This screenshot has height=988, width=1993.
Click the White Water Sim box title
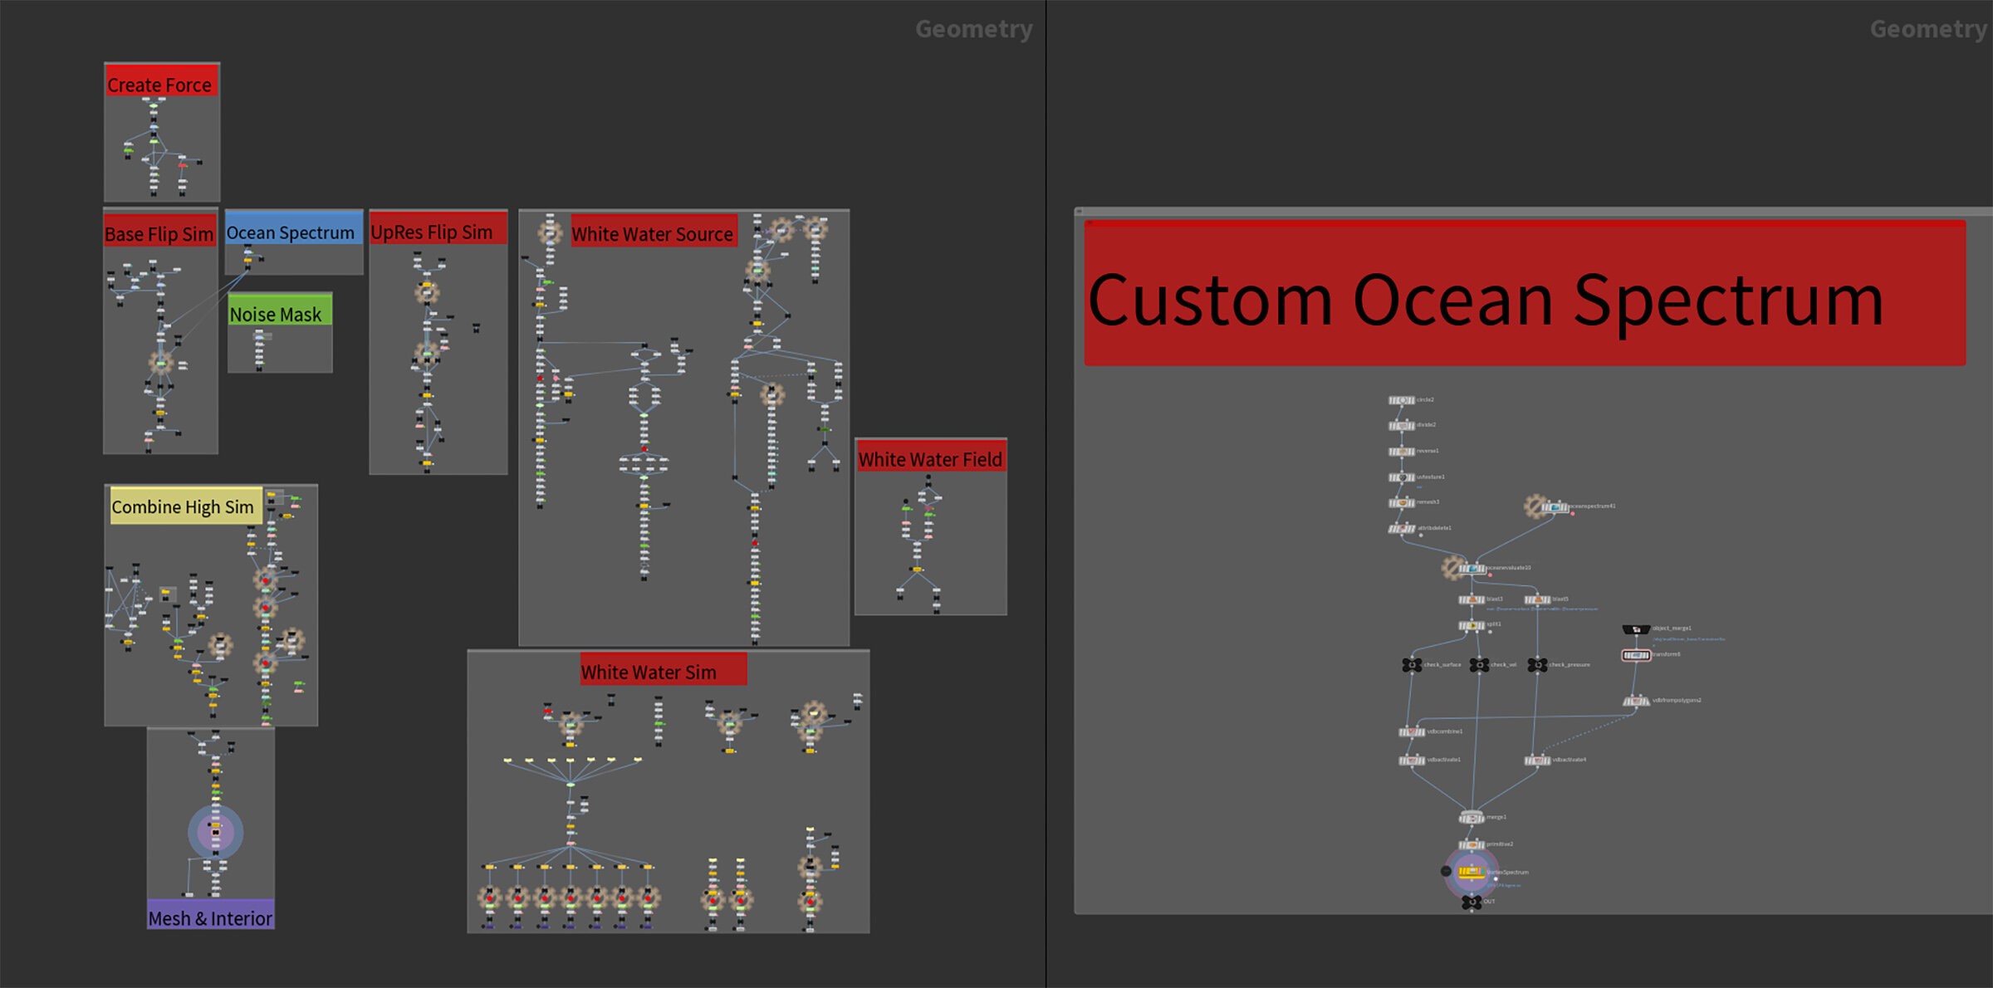[x=649, y=673]
